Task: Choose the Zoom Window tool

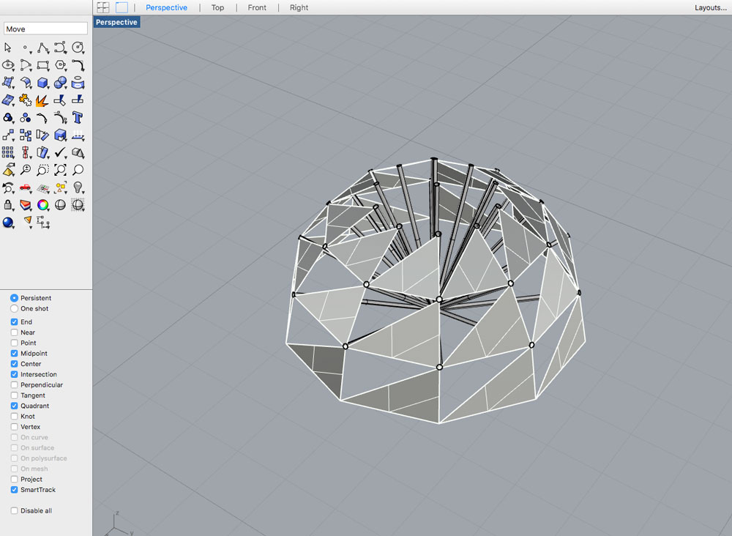Action: pyautogui.click(x=43, y=170)
